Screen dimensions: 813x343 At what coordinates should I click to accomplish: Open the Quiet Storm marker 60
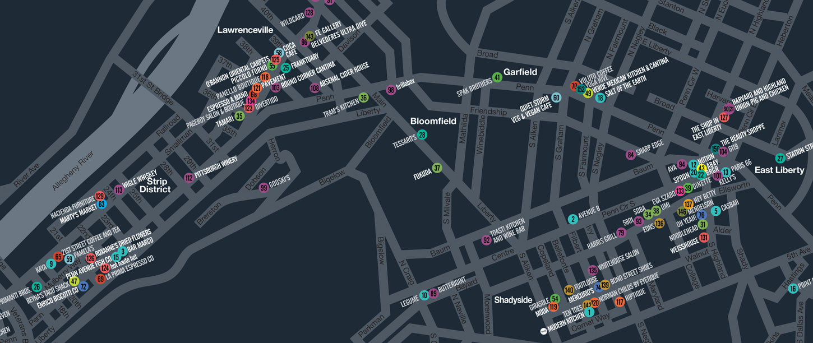tap(556, 98)
